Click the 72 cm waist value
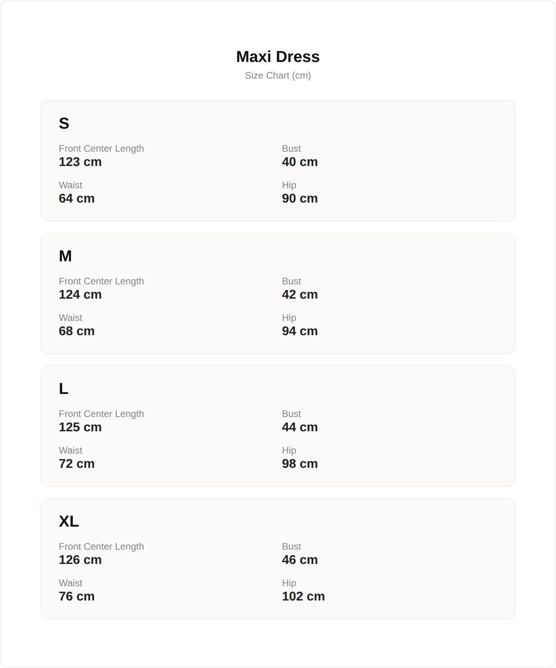This screenshot has width=556, height=668. coord(77,464)
